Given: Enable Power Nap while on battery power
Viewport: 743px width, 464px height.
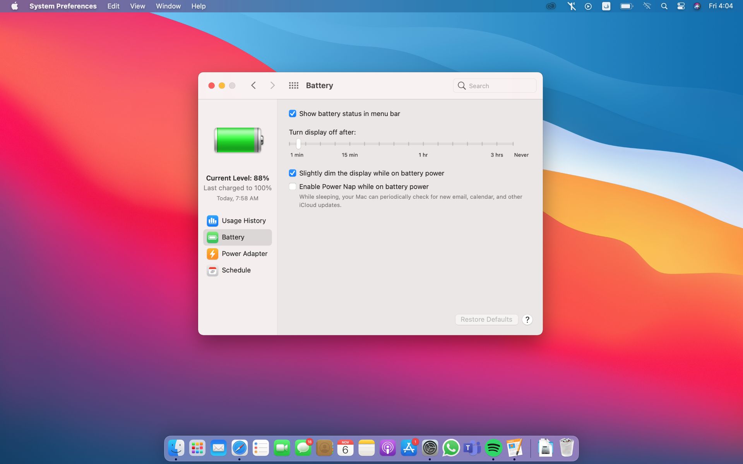Looking at the screenshot, I should 293,187.
